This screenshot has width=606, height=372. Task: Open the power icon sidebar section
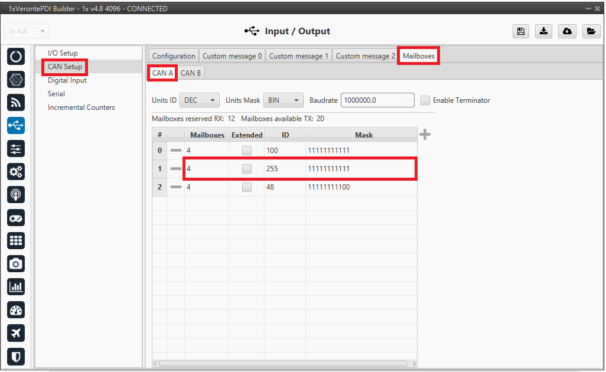click(x=16, y=57)
